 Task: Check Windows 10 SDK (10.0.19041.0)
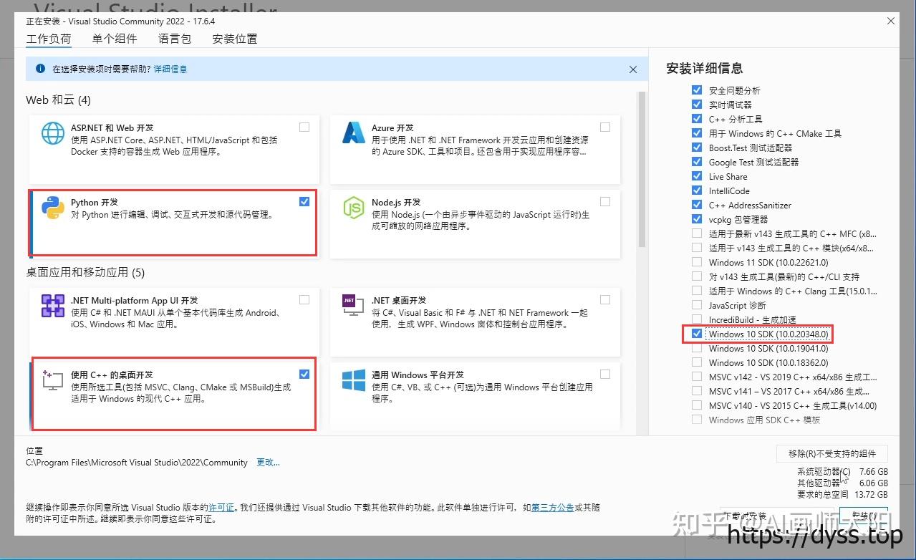[697, 348]
